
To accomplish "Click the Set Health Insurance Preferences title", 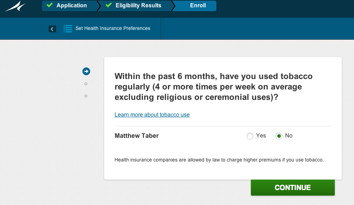I will pos(113,29).
